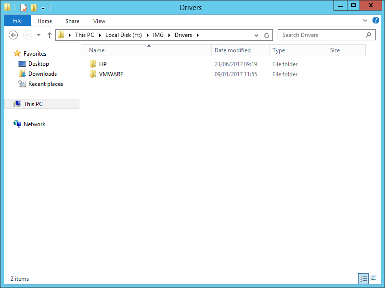The height and width of the screenshot is (288, 385).
Task: Click the address bar folder icon
Action: (x=61, y=35)
